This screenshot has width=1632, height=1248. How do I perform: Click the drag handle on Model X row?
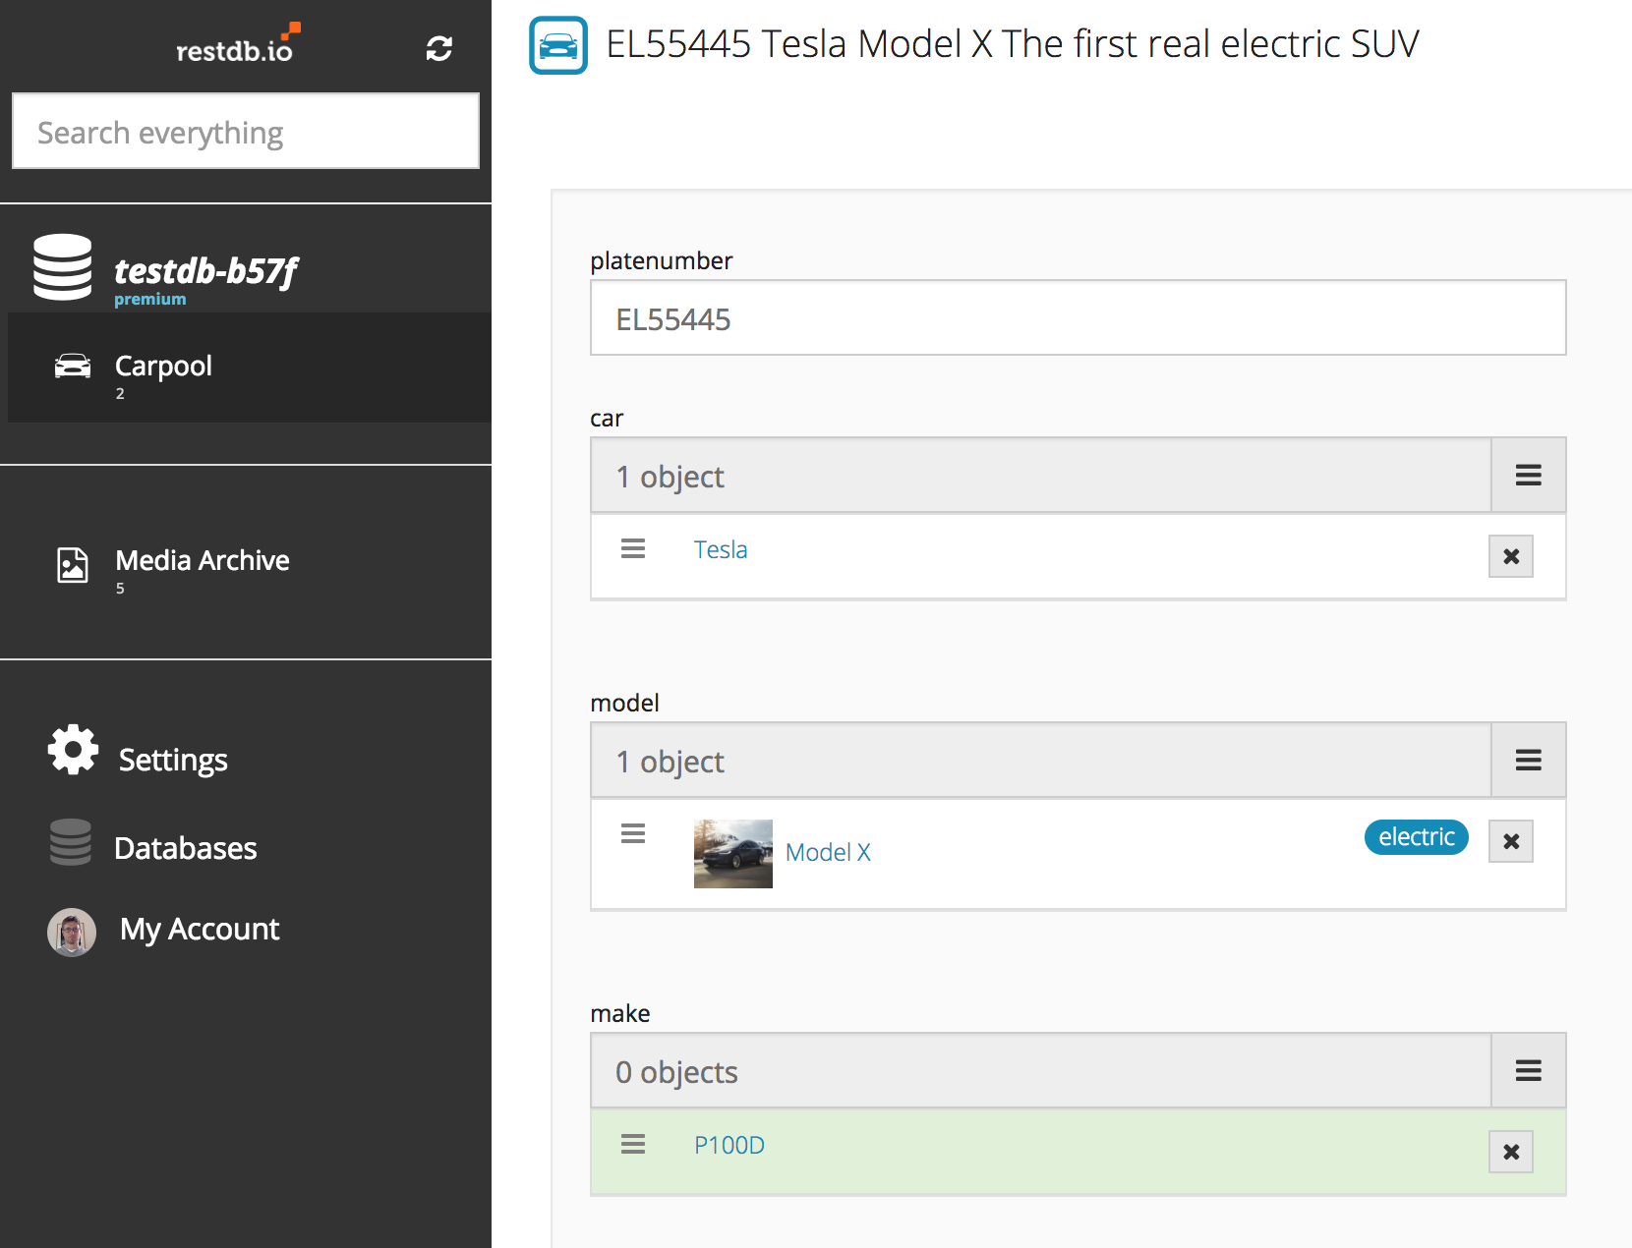pos(633,833)
